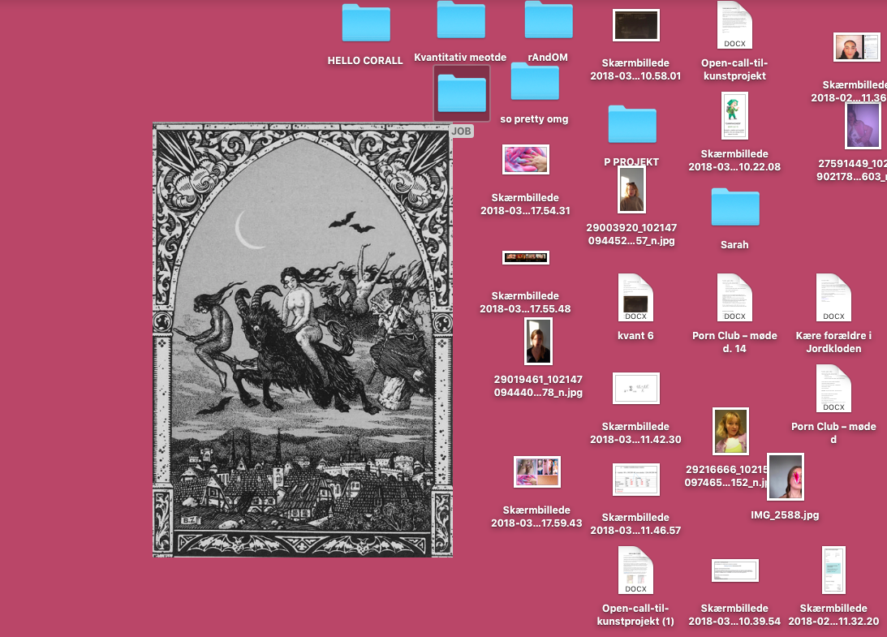Open the so pretty omg folder
887x637 pixels.
point(534,82)
